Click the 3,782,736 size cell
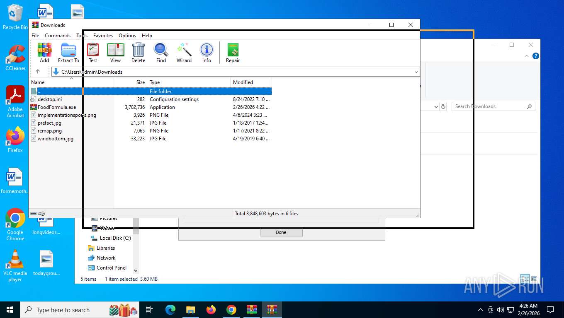The height and width of the screenshot is (318, 564). (x=135, y=107)
